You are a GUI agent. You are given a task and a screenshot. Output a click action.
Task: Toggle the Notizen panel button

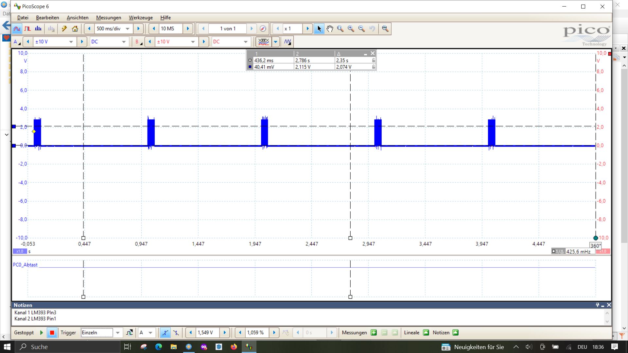pos(455,333)
